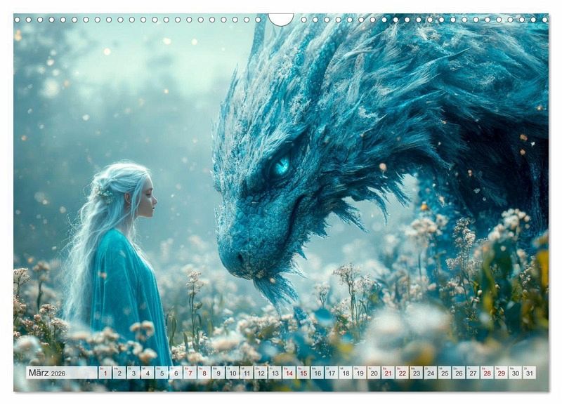Select date 21 in the calendar strip
The width and height of the screenshot is (562, 405).
click(388, 373)
